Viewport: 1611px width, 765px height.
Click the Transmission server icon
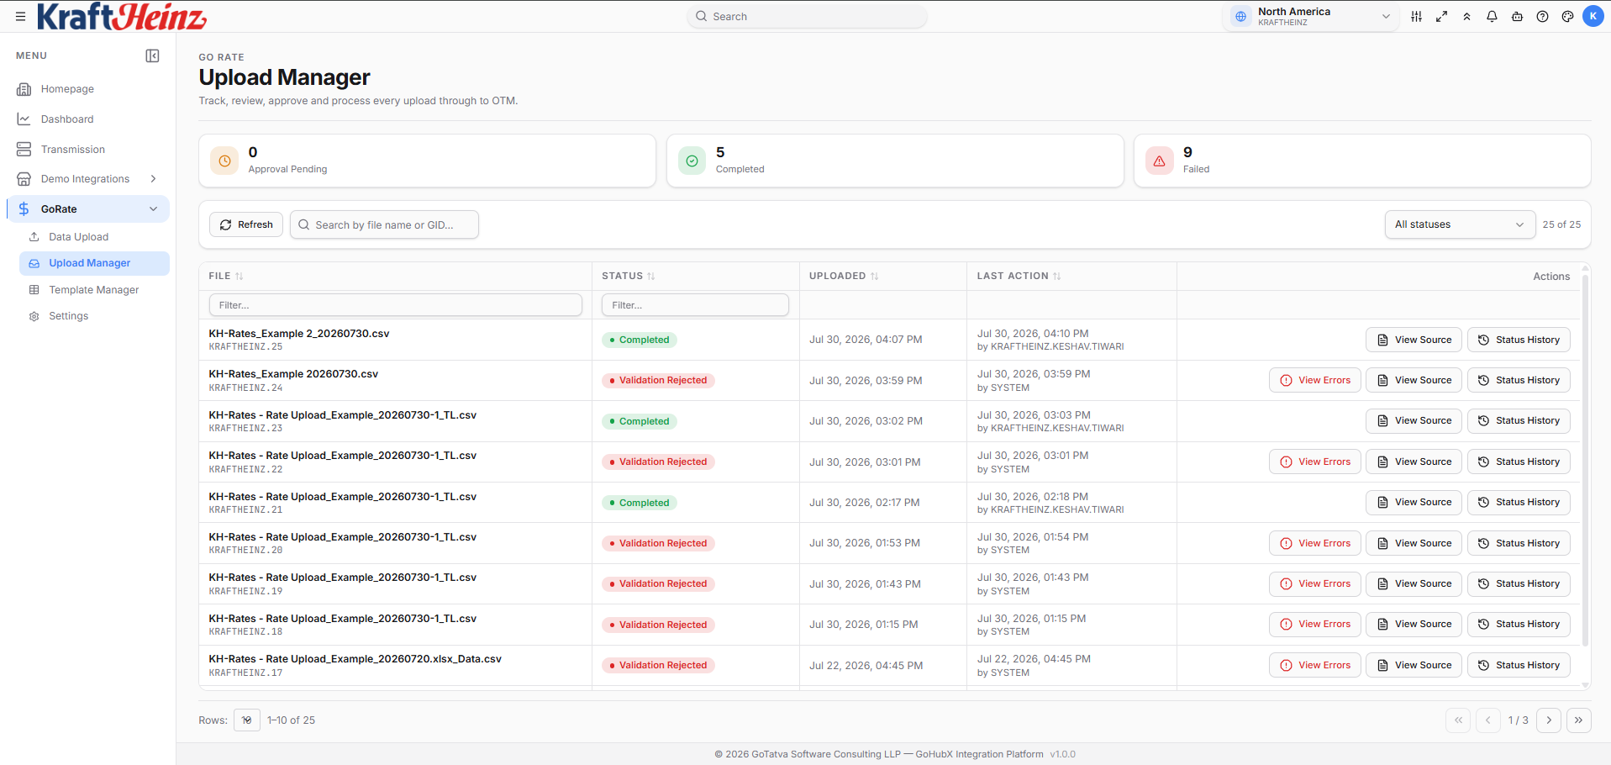(24, 150)
